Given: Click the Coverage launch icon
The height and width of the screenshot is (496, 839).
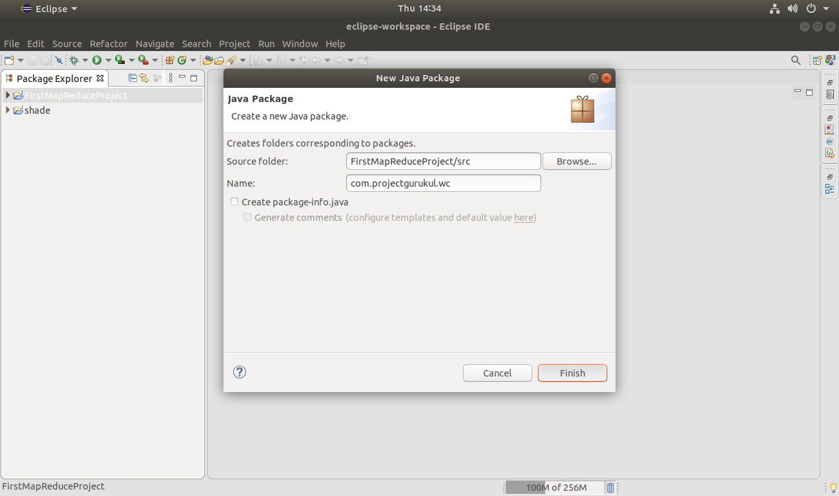Looking at the screenshot, I should (x=119, y=60).
